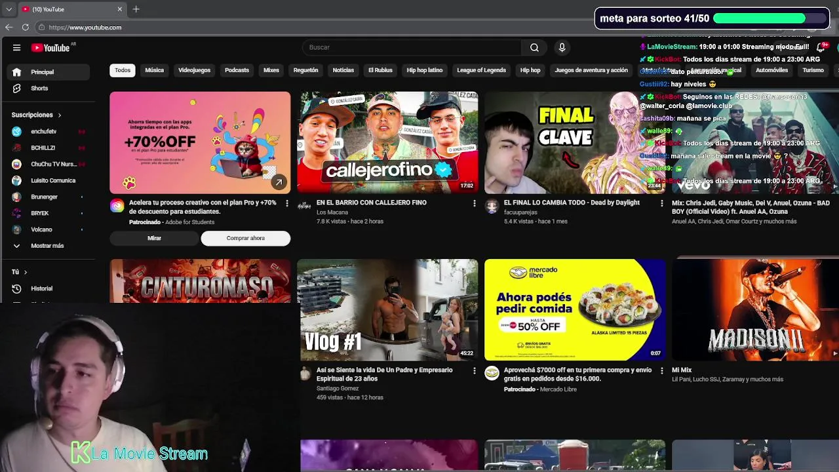Select the Automóviles filter chip
Viewport: 839px width, 472px height.
pyautogui.click(x=771, y=70)
